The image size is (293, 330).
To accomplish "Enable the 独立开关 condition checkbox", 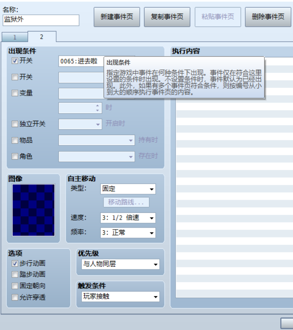I will 15,124.
